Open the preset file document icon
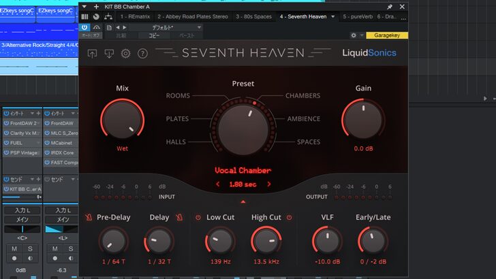 click(109, 27)
